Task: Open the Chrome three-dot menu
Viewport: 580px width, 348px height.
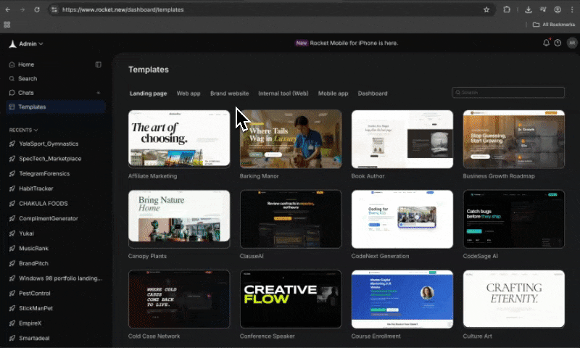Action: click(571, 10)
